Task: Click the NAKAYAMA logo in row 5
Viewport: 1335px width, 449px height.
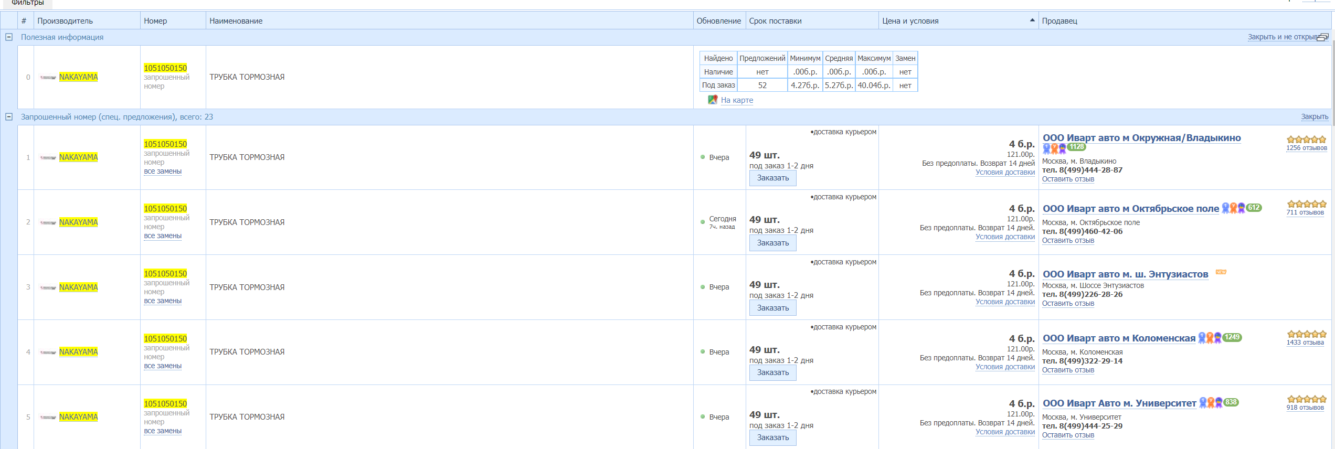Action: click(48, 417)
